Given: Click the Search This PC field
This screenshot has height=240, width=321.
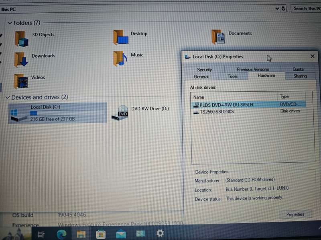Looking at the screenshot, I should click(x=306, y=8).
